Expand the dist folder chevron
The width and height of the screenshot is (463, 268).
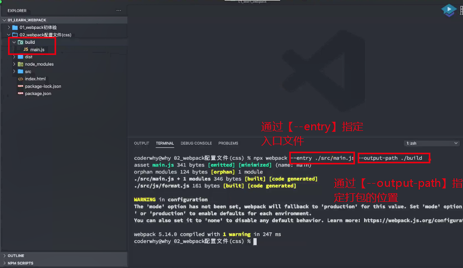tap(14, 57)
